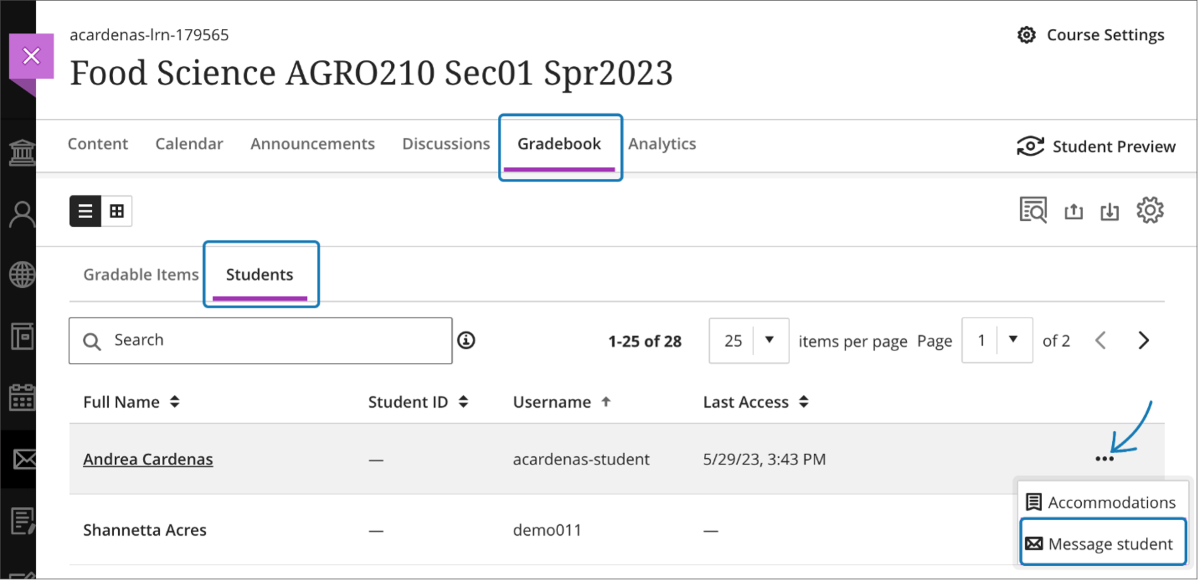Click the Student Preview button
This screenshot has width=1200, height=581.
(1096, 147)
